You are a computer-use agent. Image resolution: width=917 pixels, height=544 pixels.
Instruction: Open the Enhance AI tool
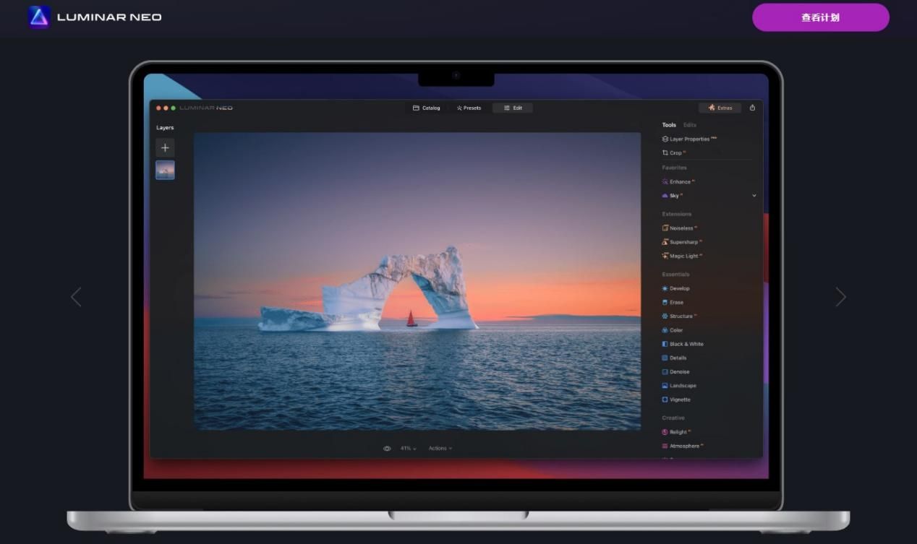678,181
